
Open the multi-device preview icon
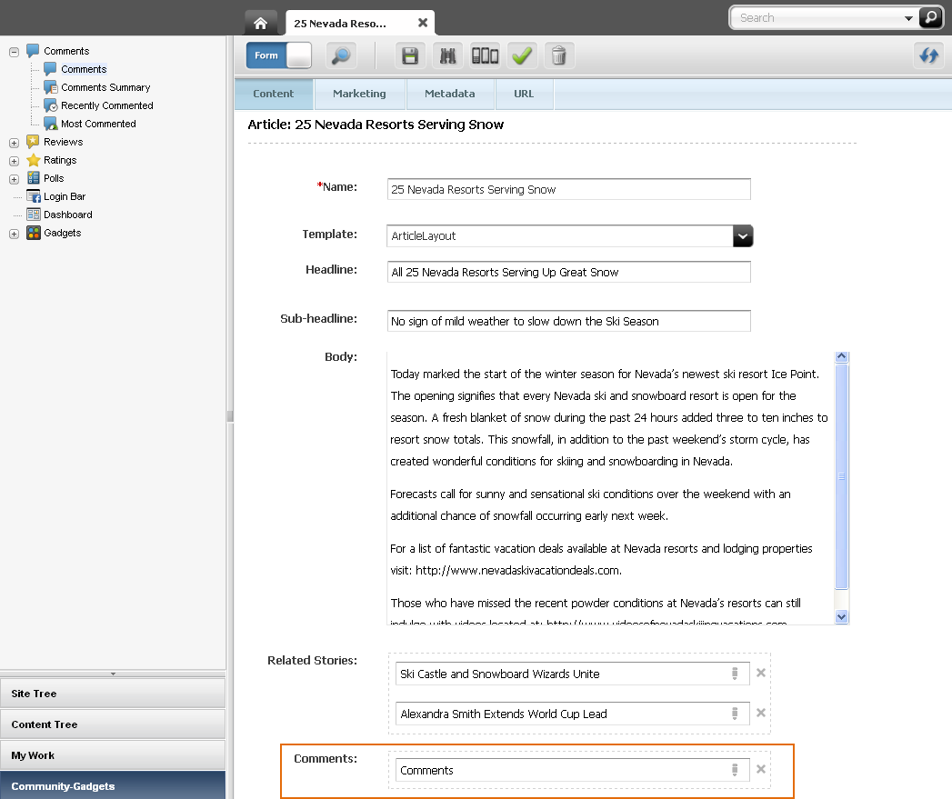486,55
